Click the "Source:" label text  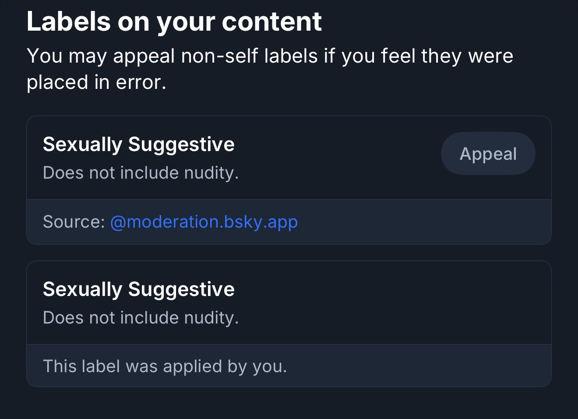coord(74,222)
